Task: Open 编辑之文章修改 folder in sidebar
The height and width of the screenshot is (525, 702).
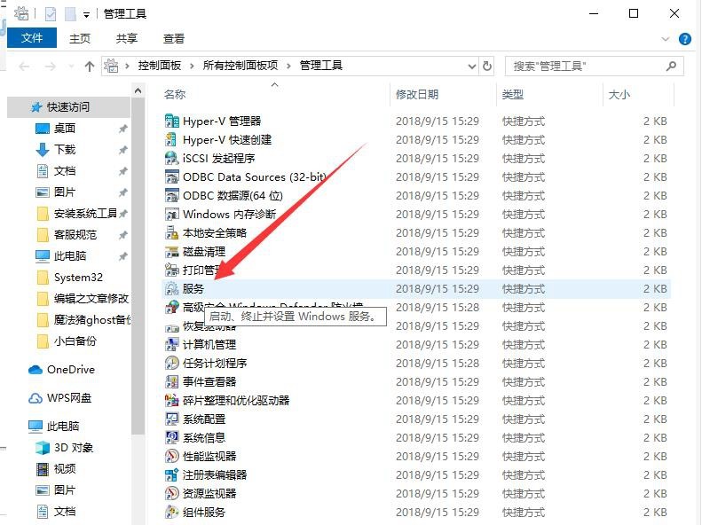Action: [91, 298]
